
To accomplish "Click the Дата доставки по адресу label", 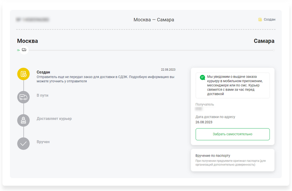I will [x=215, y=117].
